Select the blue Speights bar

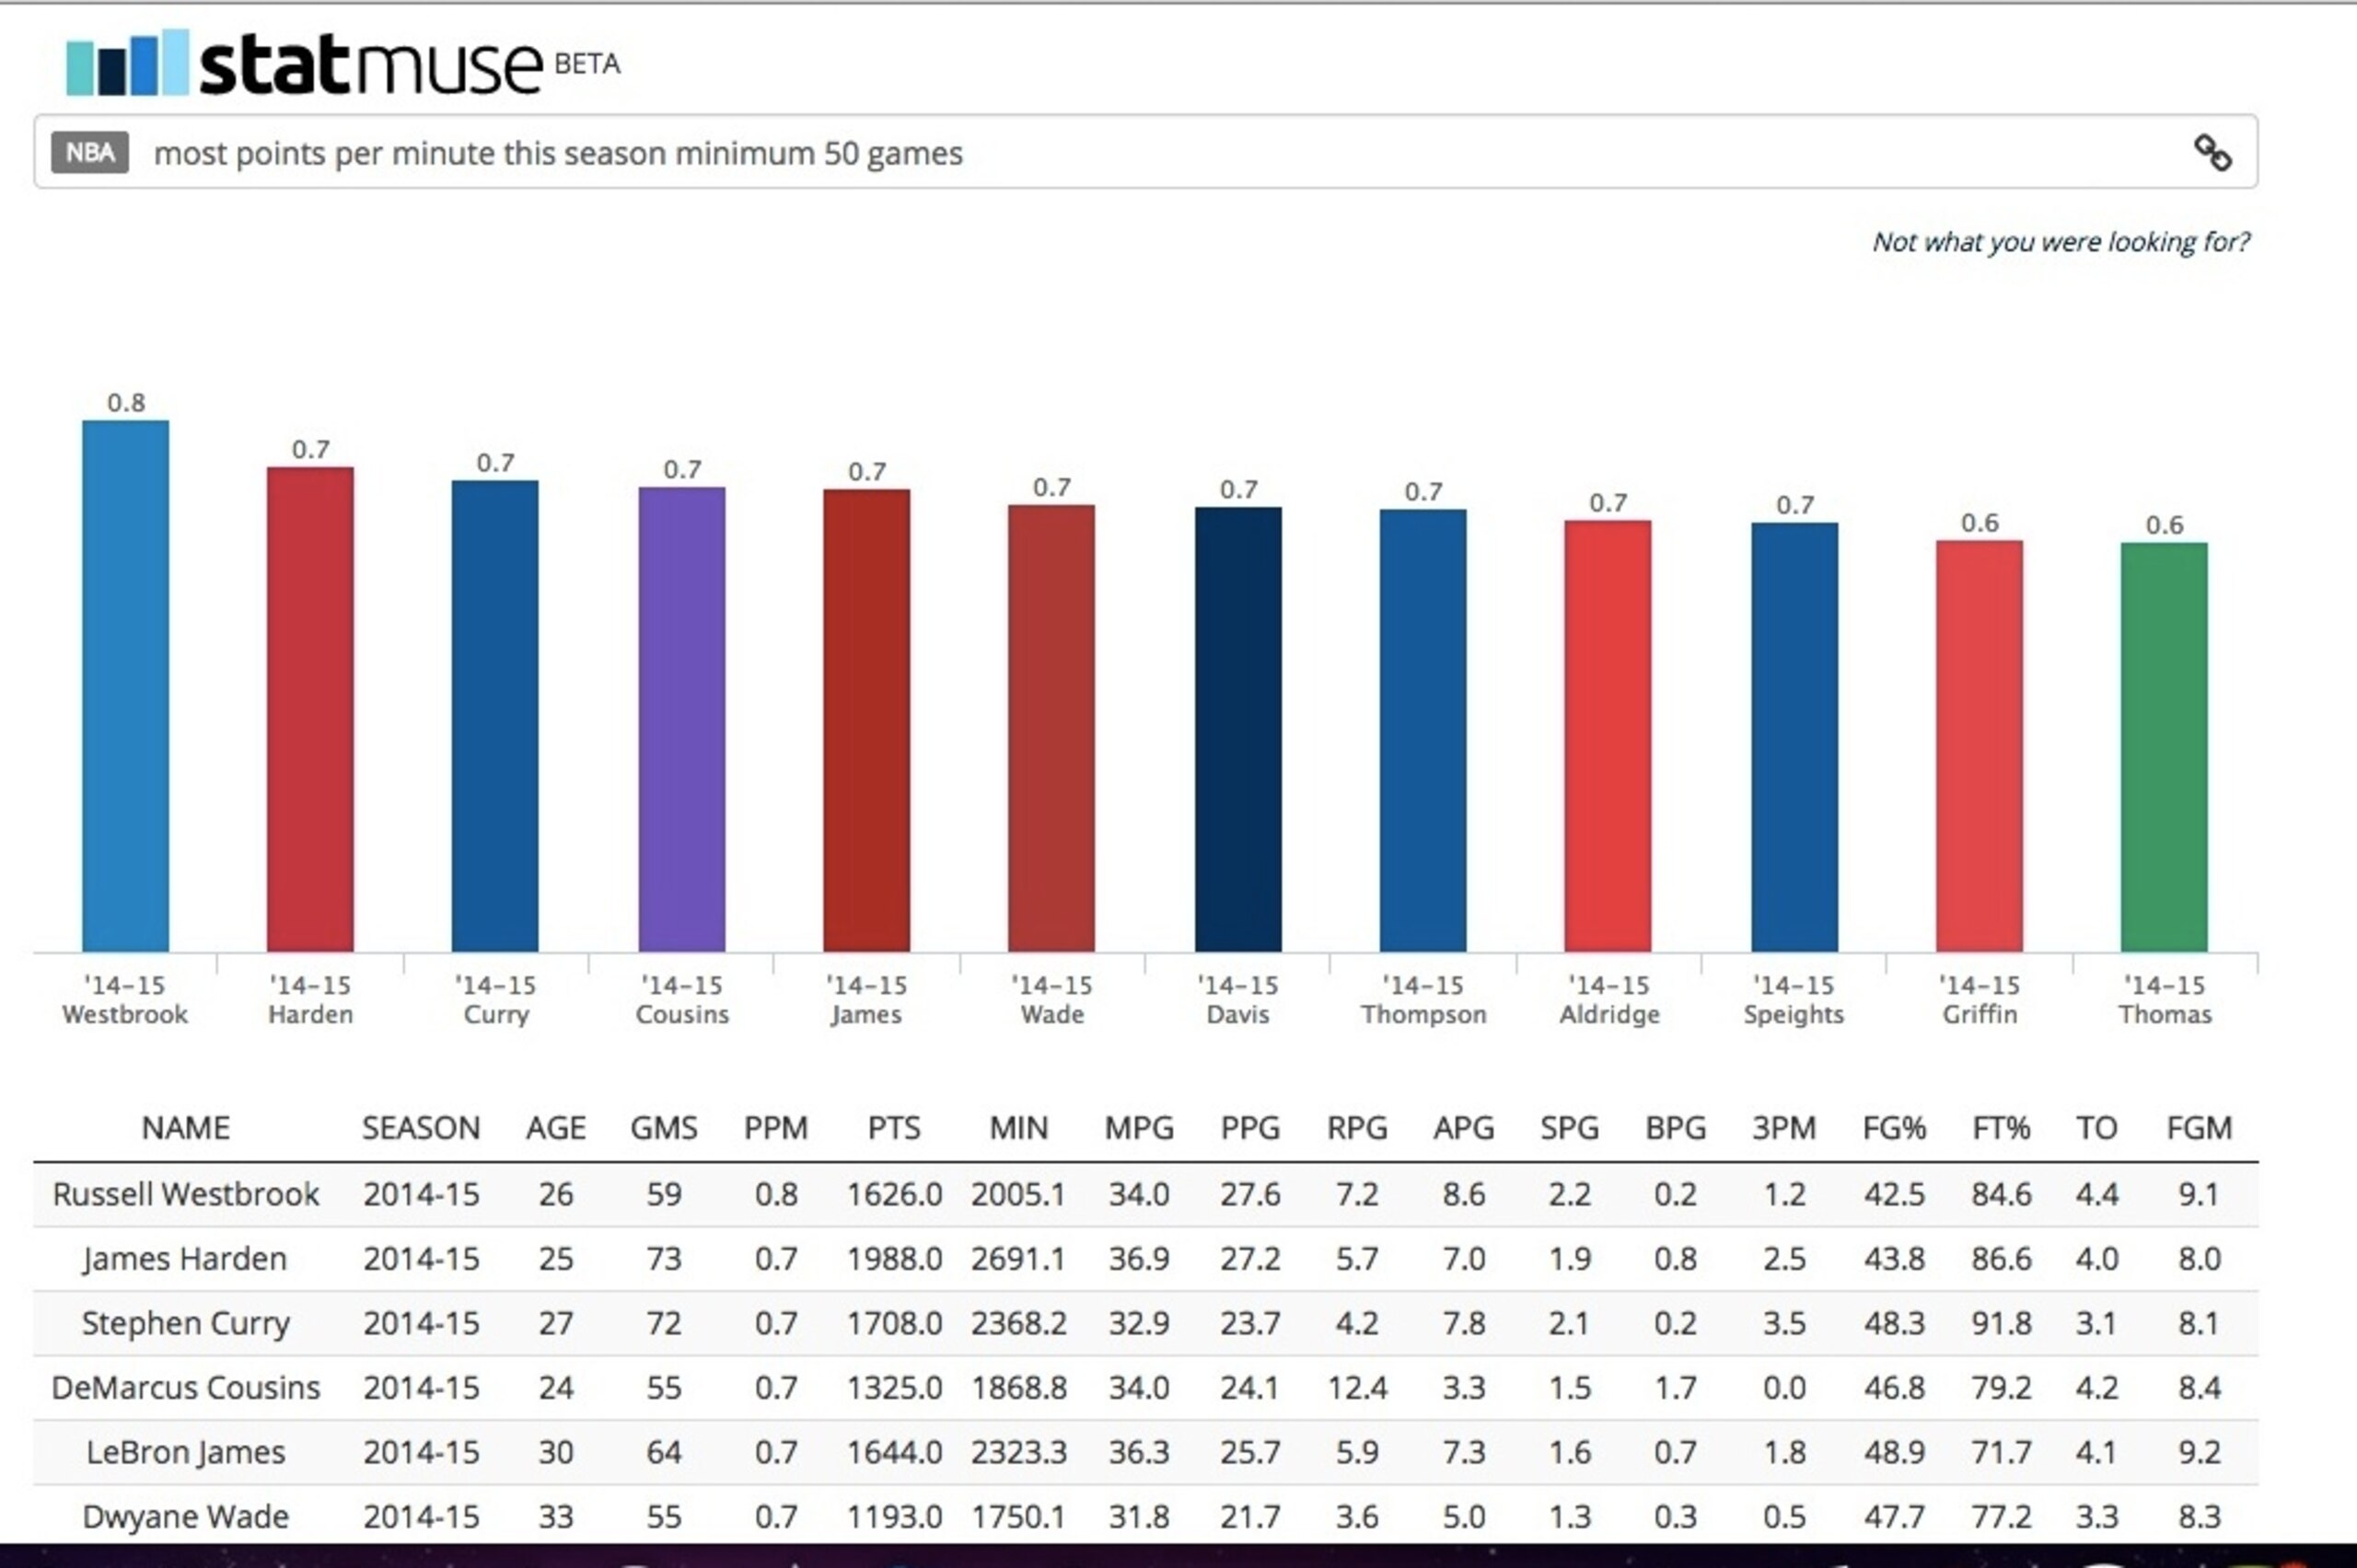1794,737
